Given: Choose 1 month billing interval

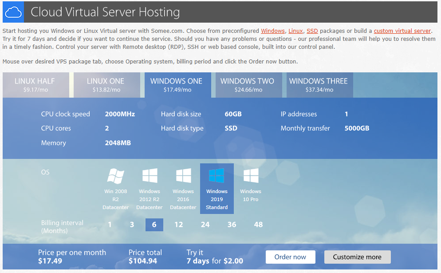Looking at the screenshot, I should [110, 225].
